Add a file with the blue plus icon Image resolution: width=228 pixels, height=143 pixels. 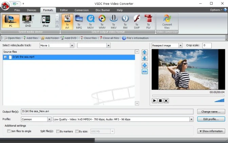tap(145, 66)
